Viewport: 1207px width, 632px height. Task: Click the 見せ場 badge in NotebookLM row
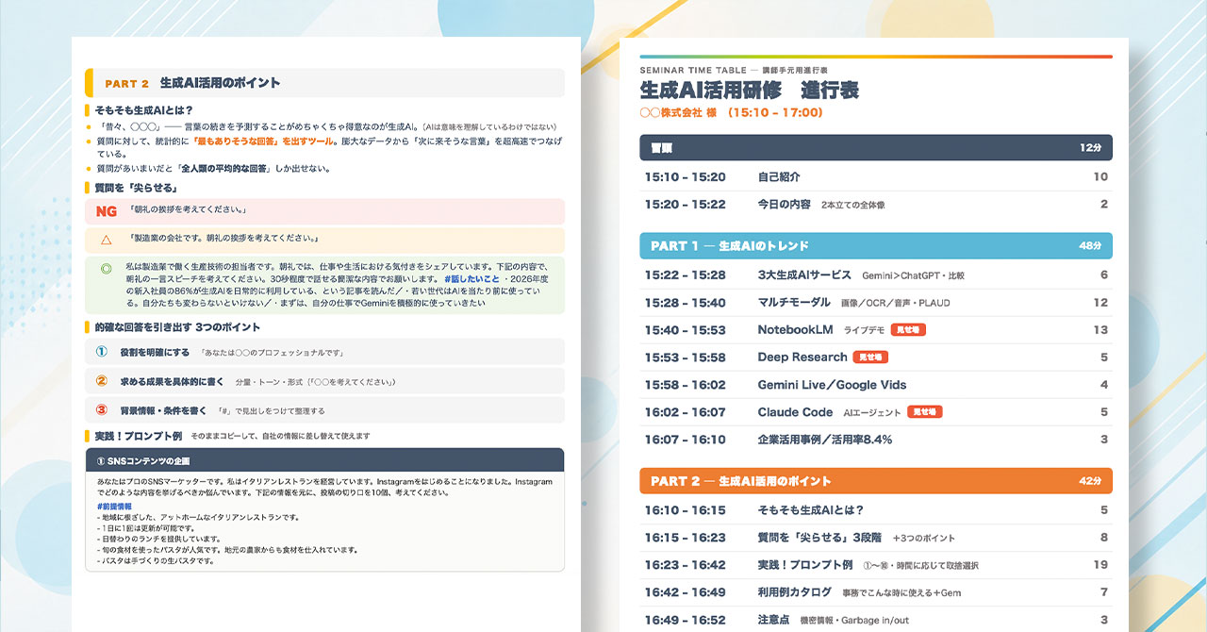pyautogui.click(x=908, y=330)
